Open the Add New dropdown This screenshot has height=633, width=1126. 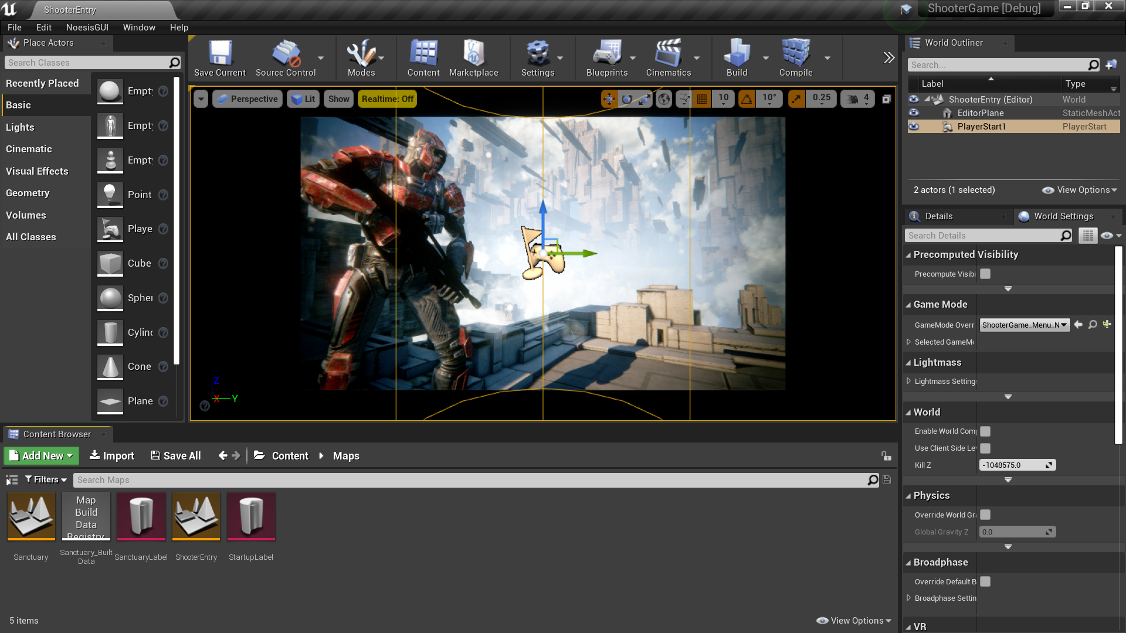coord(42,456)
